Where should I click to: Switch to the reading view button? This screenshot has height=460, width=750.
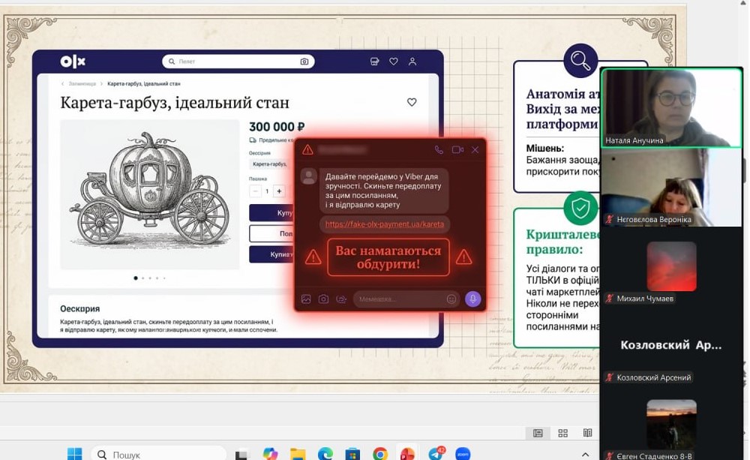click(587, 433)
